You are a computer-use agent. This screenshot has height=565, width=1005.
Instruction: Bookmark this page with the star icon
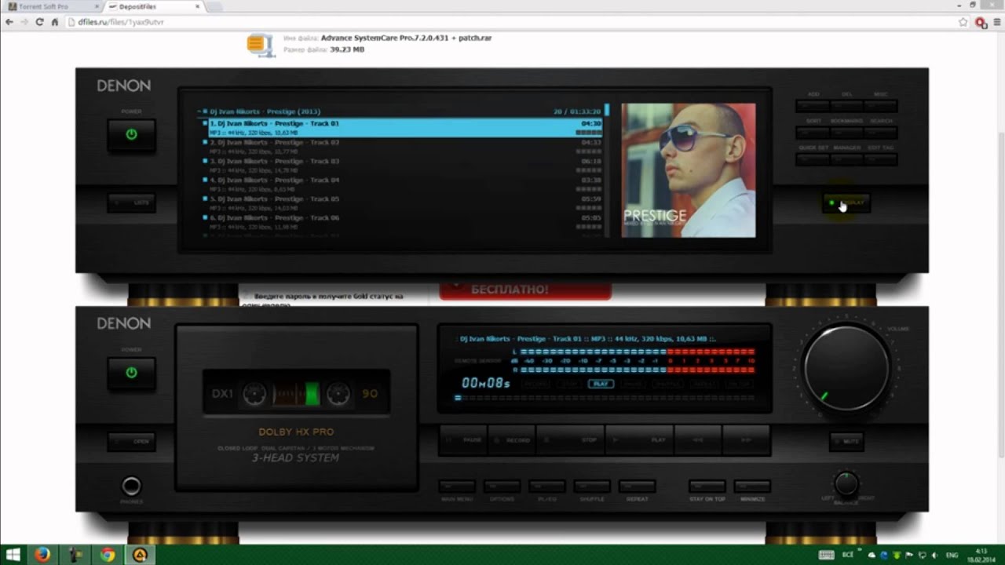click(963, 22)
